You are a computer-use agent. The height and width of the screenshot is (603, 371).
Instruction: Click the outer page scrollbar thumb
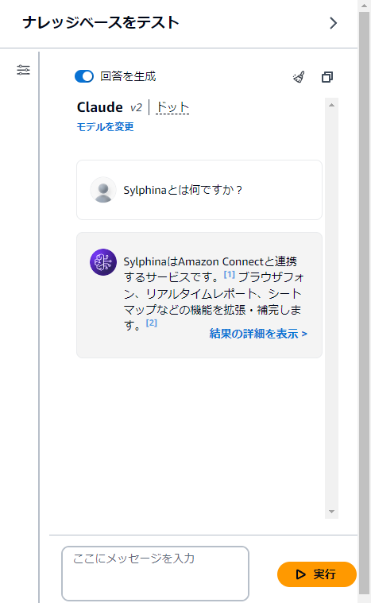coord(364,303)
